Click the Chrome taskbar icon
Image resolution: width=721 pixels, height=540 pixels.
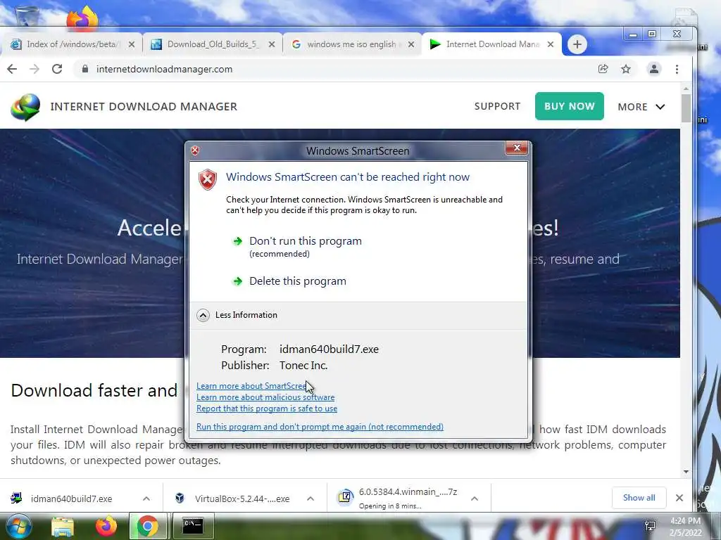(x=147, y=526)
